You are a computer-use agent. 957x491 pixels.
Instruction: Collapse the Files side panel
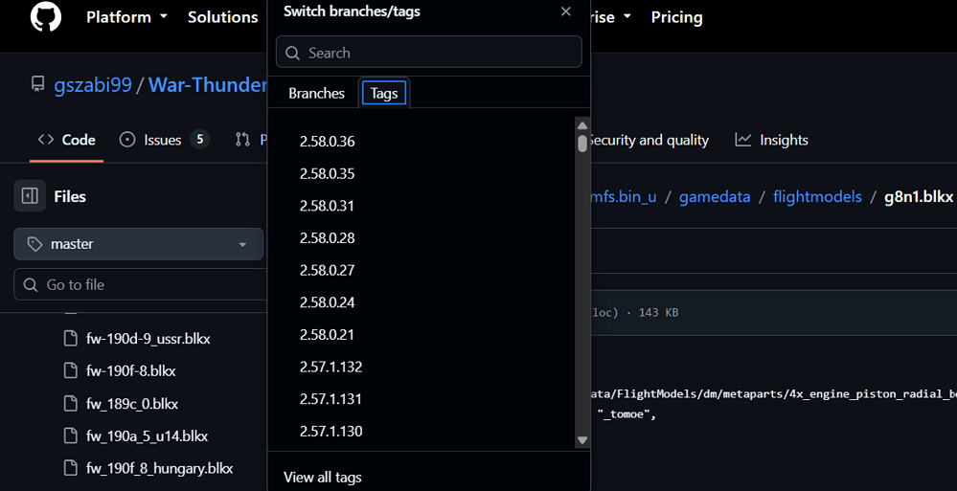point(30,196)
